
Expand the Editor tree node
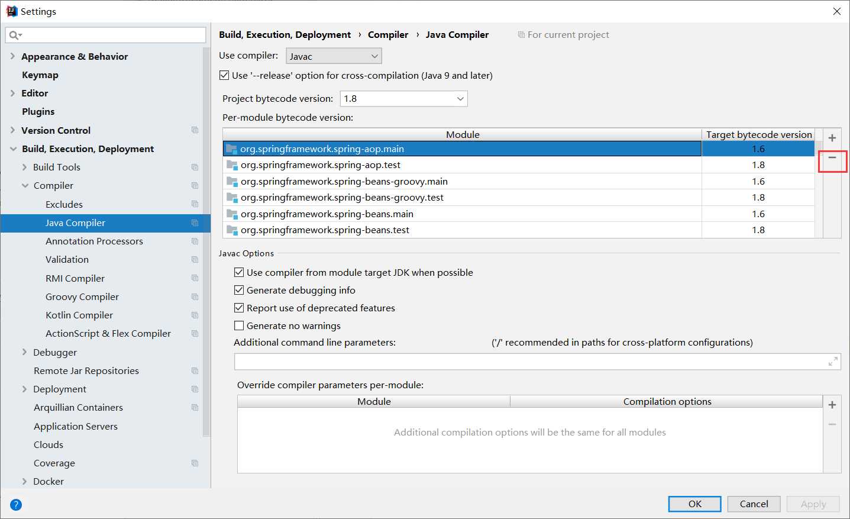click(x=12, y=93)
